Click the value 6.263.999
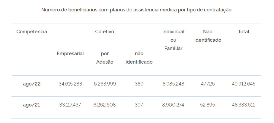 pyautogui.click(x=105, y=84)
